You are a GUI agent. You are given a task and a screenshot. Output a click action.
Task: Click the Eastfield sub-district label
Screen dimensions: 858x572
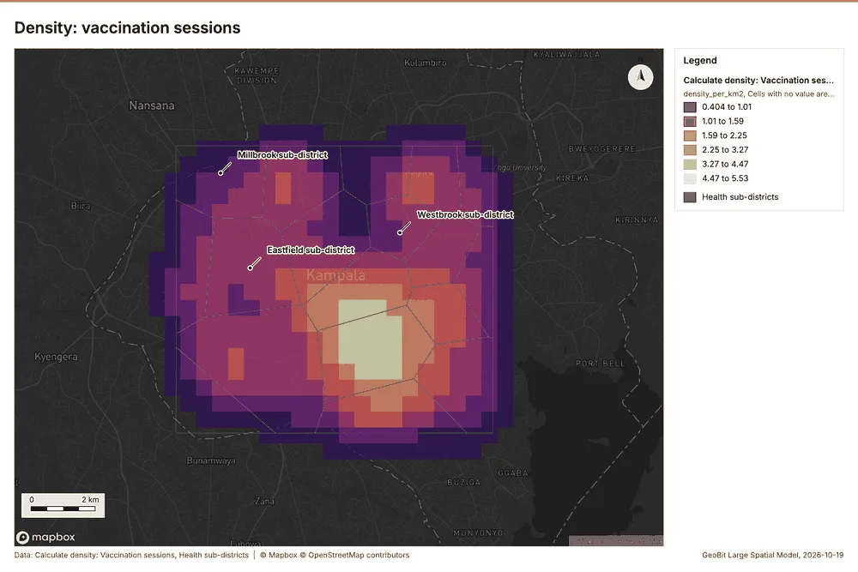pyautogui.click(x=311, y=250)
